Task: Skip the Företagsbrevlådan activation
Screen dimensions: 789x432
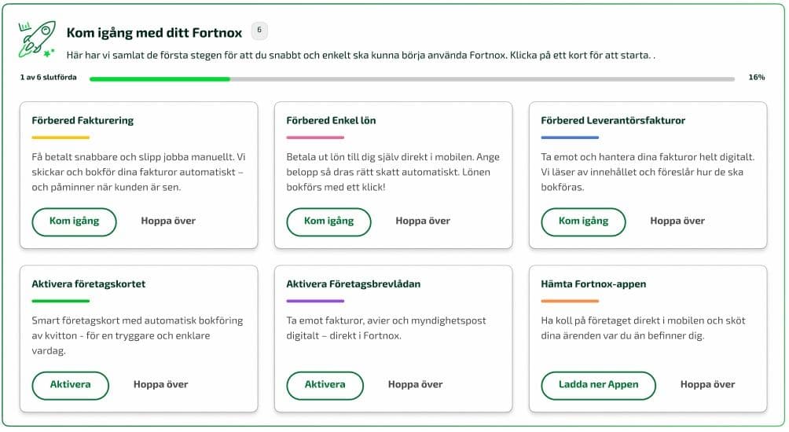Action: pyautogui.click(x=415, y=385)
